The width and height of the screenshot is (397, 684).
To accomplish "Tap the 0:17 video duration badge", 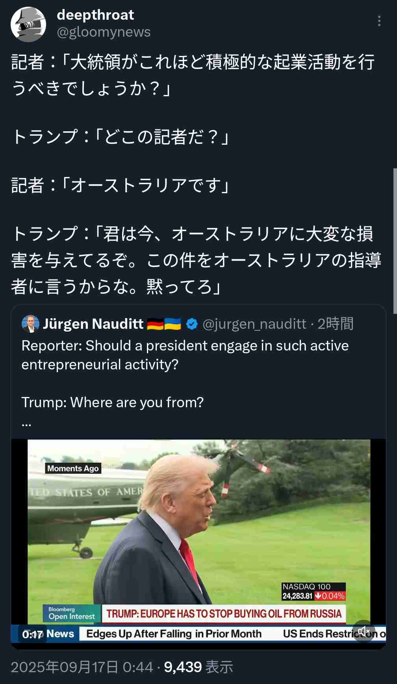I will [32, 634].
